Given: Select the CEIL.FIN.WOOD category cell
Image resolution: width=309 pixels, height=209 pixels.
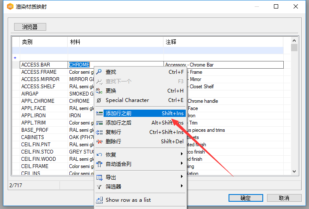Looking at the screenshot, I should 44,159.
